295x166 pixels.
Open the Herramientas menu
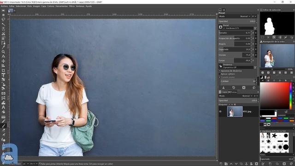tap(61, 6)
